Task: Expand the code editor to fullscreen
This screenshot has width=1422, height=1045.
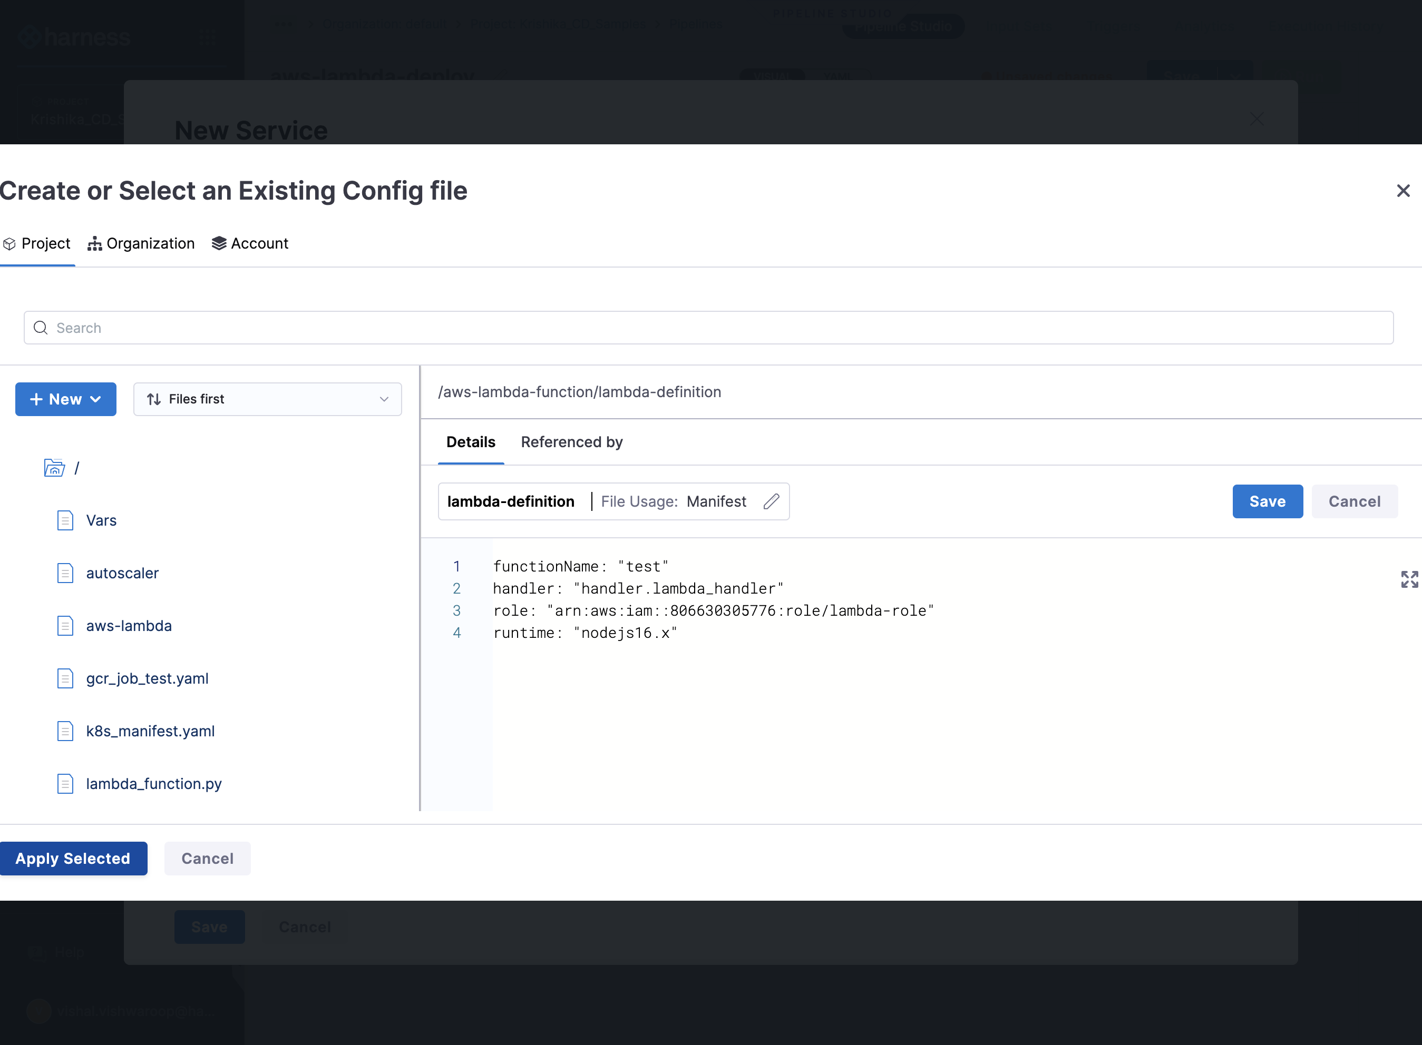Action: 1409,579
